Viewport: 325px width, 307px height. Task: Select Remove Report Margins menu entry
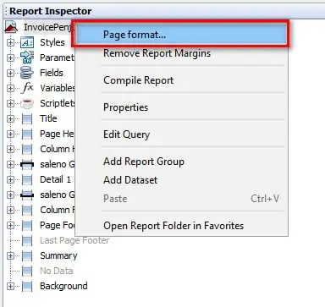pos(180,53)
